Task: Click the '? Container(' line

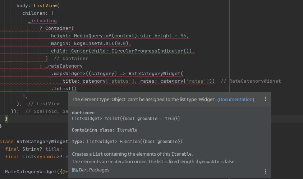Action: coord(57,28)
